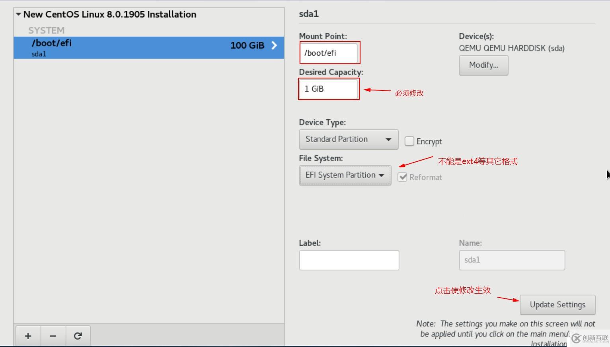The width and height of the screenshot is (610, 347).
Task: Click the Label text field
Action: (x=349, y=260)
